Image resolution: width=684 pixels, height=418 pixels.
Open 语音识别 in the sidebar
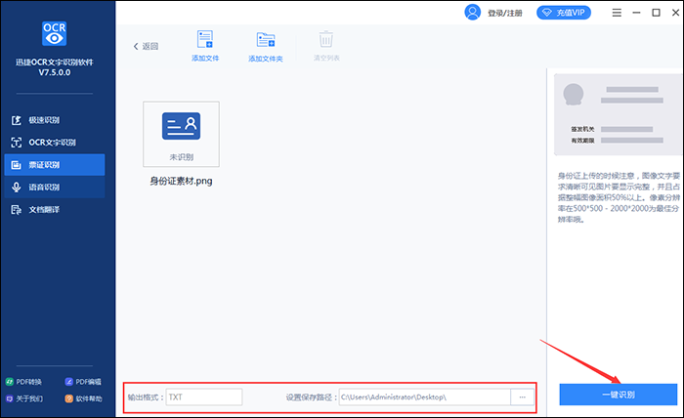pos(55,187)
